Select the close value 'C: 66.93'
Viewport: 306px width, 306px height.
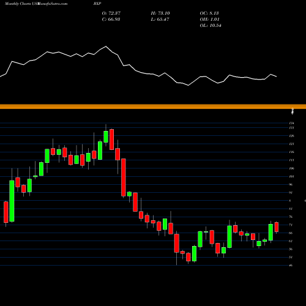point(111,19)
